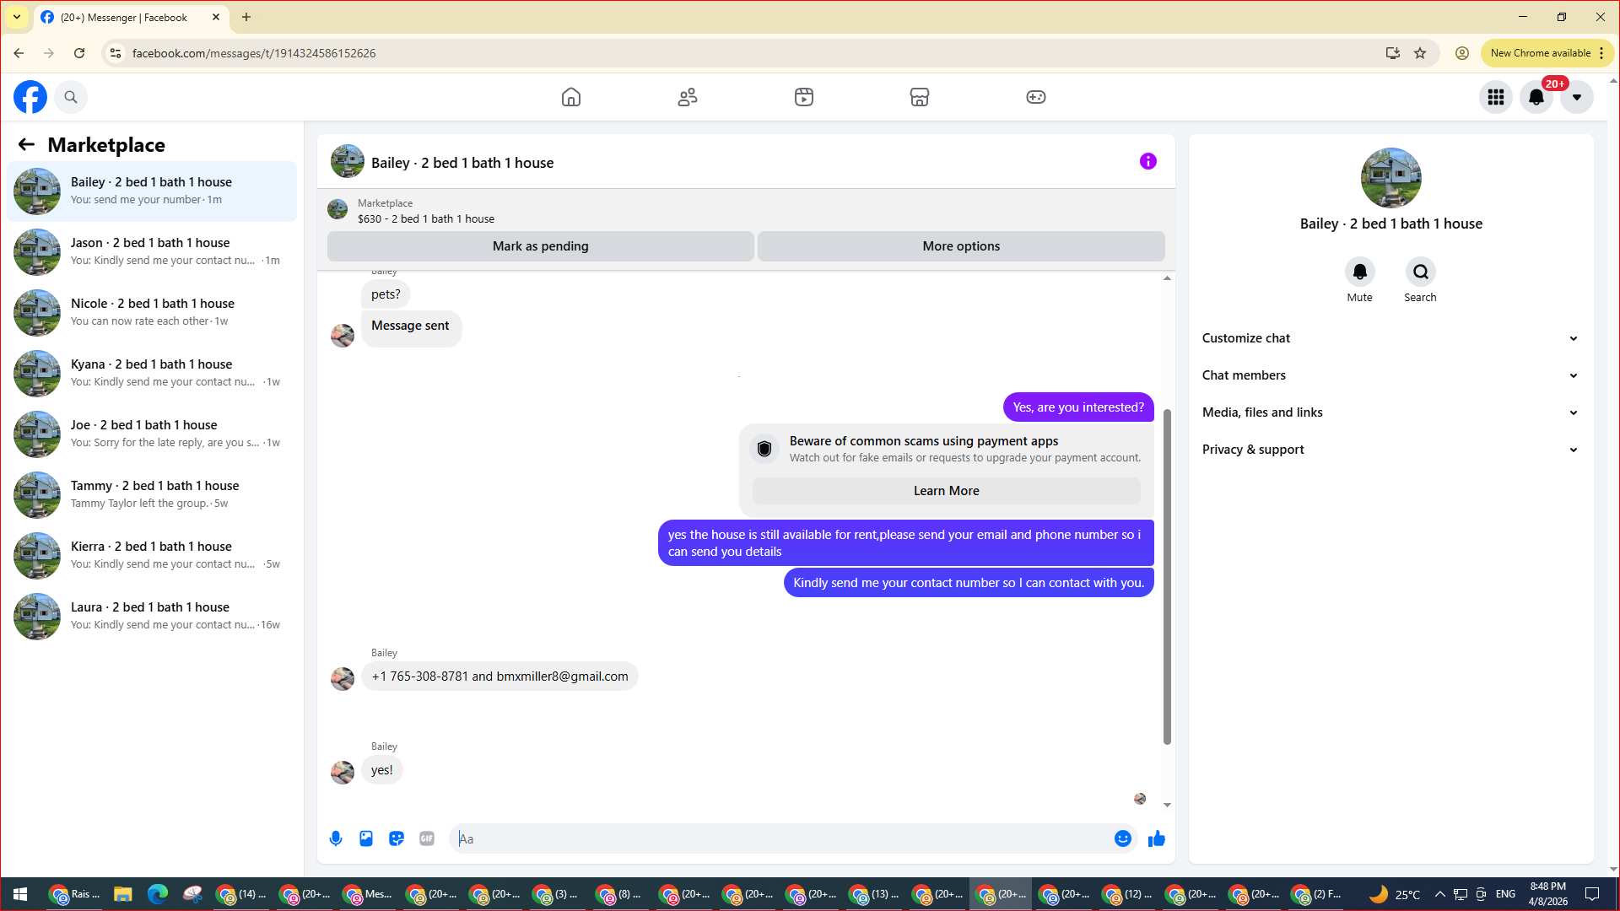Screen dimensions: 1620x911
Task: Open the Facebook notifications bell
Action: pos(1536,97)
